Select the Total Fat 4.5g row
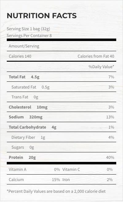 tap(61, 77)
